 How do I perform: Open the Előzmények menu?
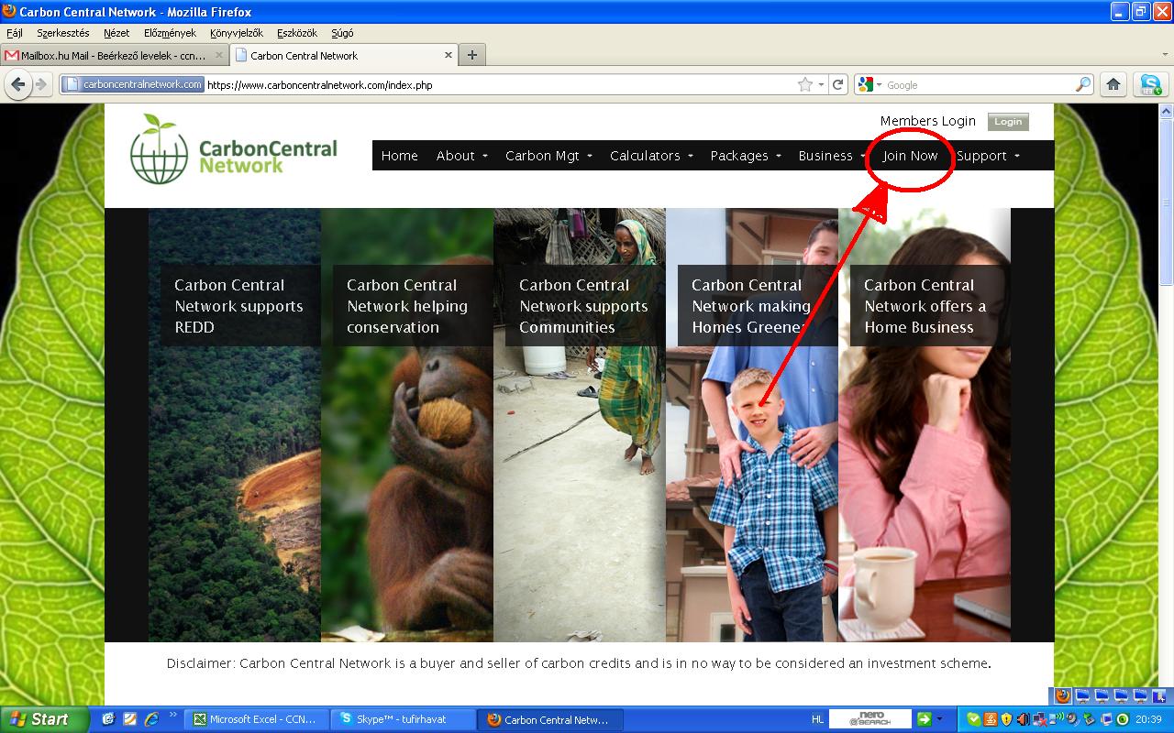[x=170, y=33]
